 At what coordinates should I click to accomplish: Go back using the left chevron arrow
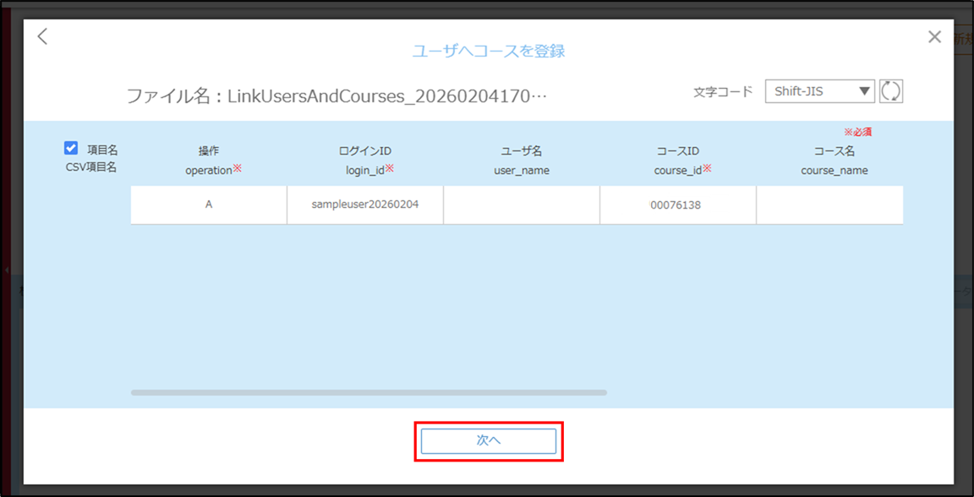point(42,36)
